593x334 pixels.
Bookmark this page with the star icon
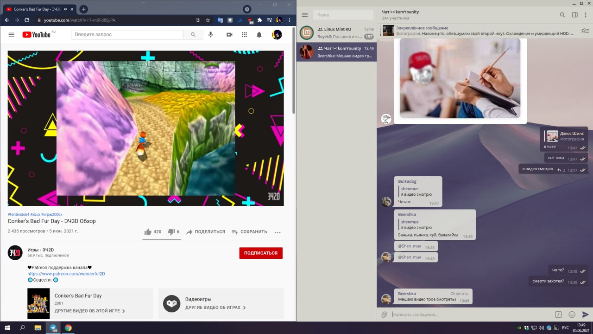pos(208,20)
